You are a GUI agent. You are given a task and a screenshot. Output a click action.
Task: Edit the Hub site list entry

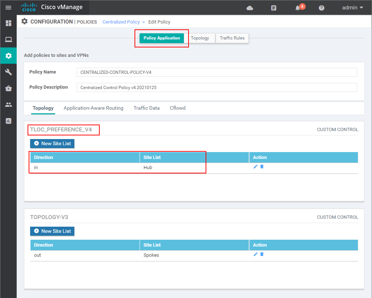click(256, 167)
